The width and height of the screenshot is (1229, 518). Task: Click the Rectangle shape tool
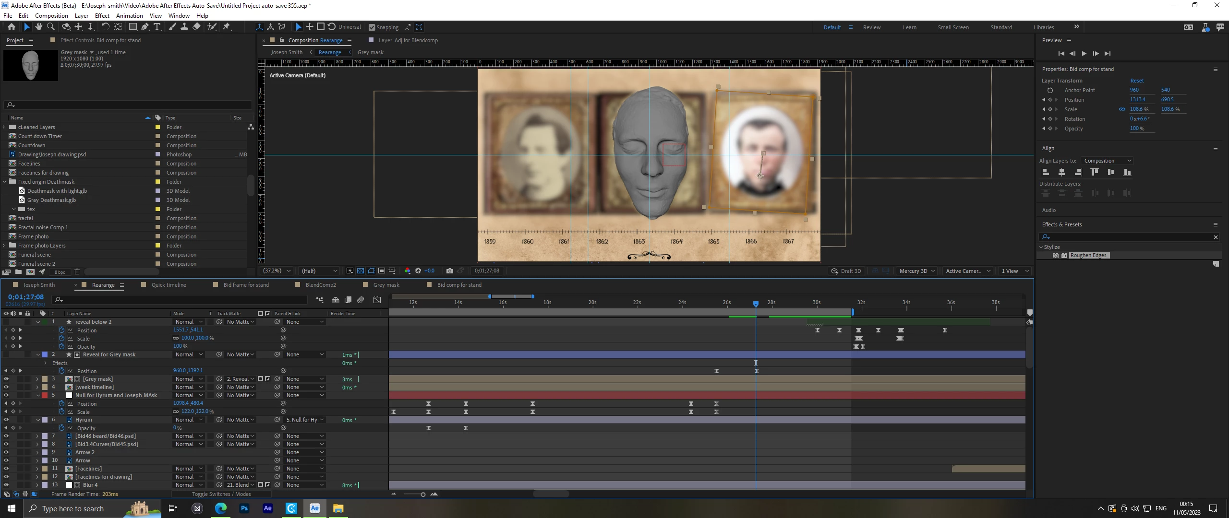[x=133, y=27]
